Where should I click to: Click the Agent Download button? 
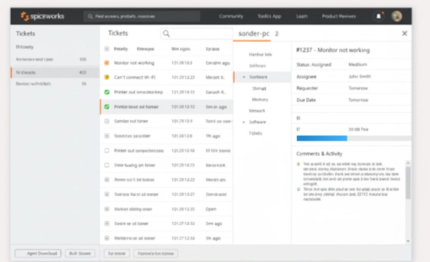[38, 253]
